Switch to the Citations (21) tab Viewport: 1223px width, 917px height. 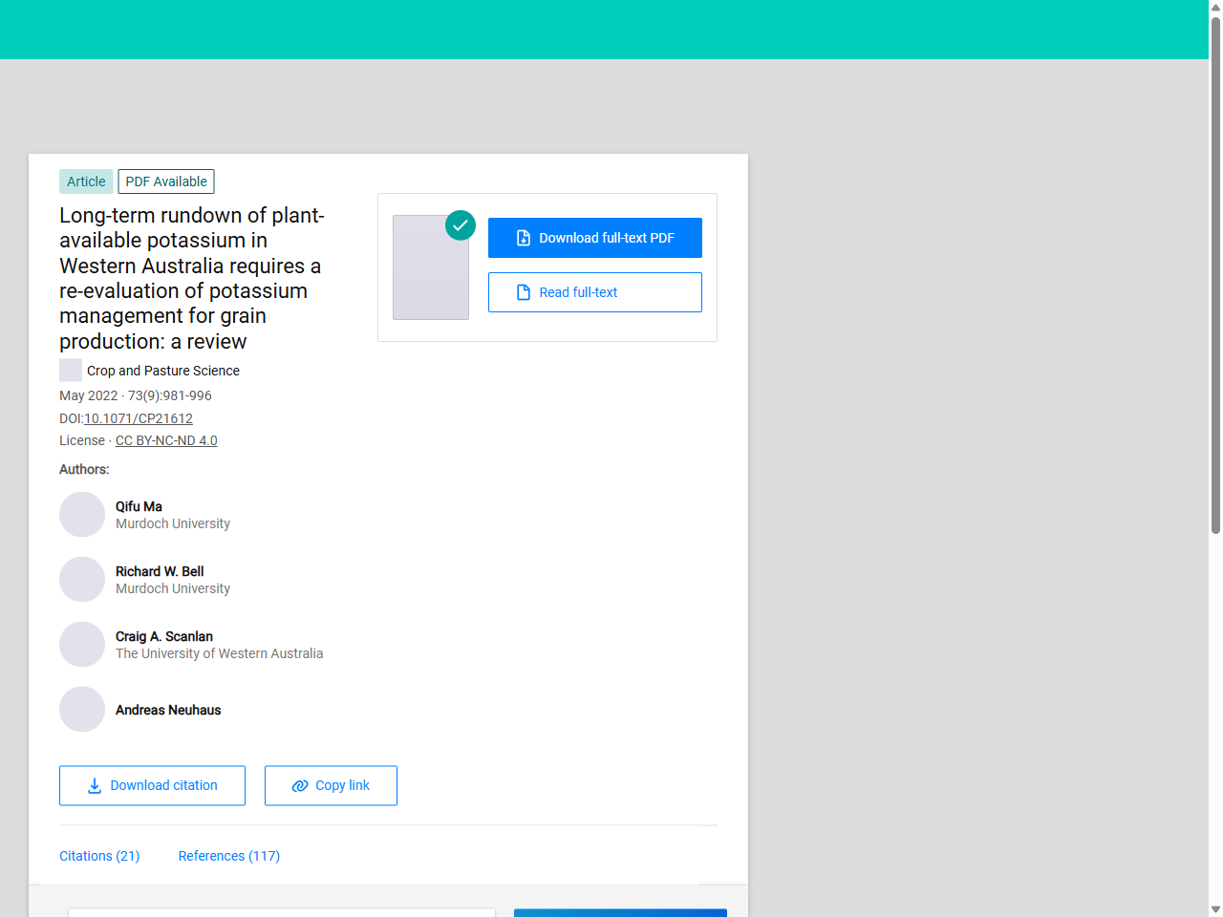(x=99, y=856)
